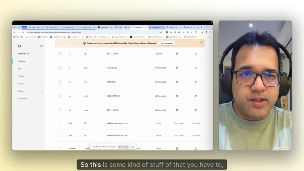Edit the www A record
The width and height of the screenshot is (304, 171).
click(195, 110)
